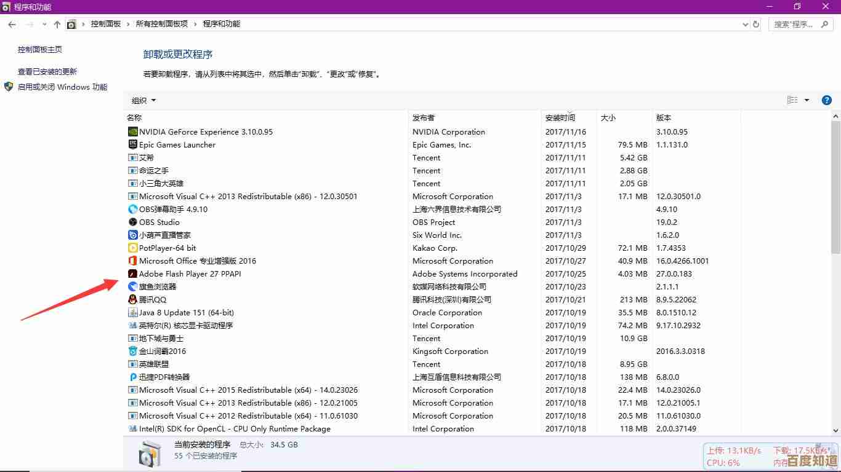Expand the view options dropdown arrow

tap(807, 100)
